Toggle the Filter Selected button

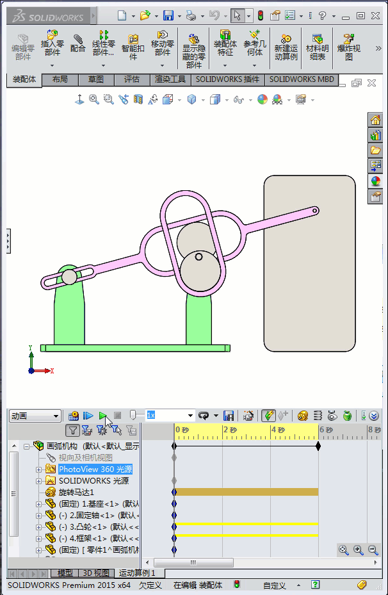117,430
